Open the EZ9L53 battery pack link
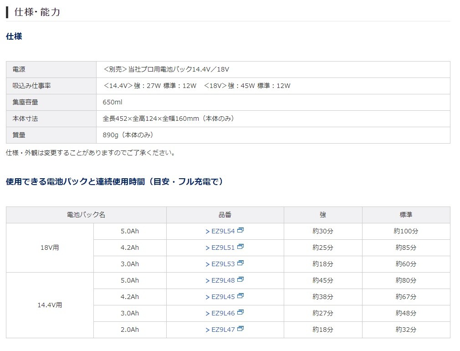The width and height of the screenshot is (460, 351). [x=223, y=264]
